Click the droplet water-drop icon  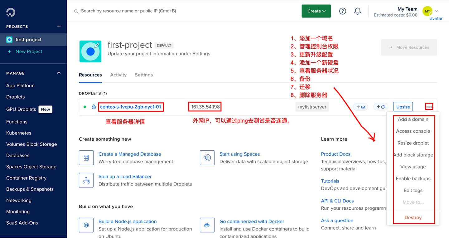pyautogui.click(x=94, y=107)
